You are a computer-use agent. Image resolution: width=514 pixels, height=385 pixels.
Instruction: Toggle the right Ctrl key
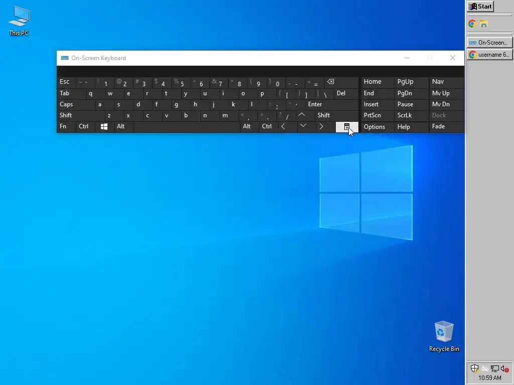[269, 127]
